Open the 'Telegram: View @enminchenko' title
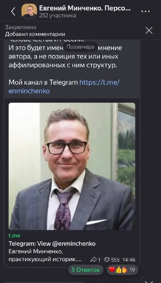The image size is (161, 283). point(52,244)
